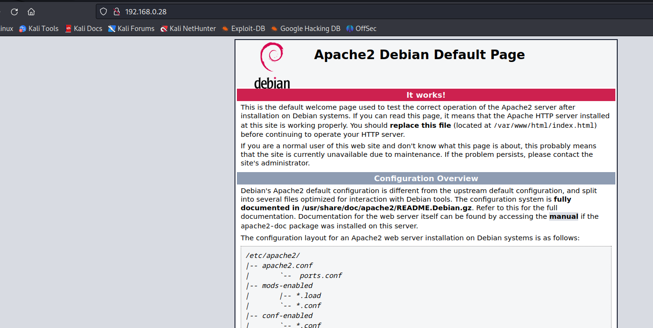Click the red It works! banner
This screenshot has height=328, width=653.
(x=426, y=95)
